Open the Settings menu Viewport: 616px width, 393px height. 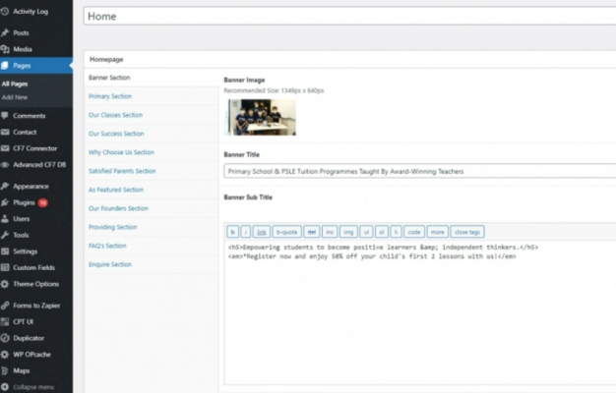[x=25, y=252]
